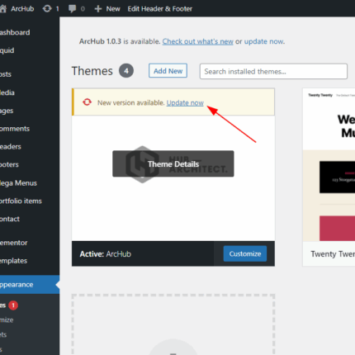Click the Themes count badge showing 4

click(x=126, y=71)
